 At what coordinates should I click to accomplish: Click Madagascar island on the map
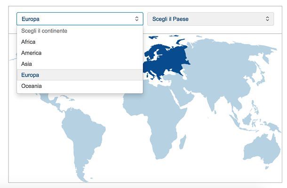183,142
